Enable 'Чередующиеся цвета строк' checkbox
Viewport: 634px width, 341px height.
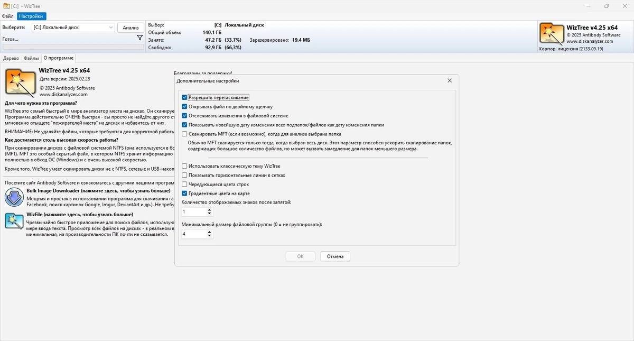(184, 185)
